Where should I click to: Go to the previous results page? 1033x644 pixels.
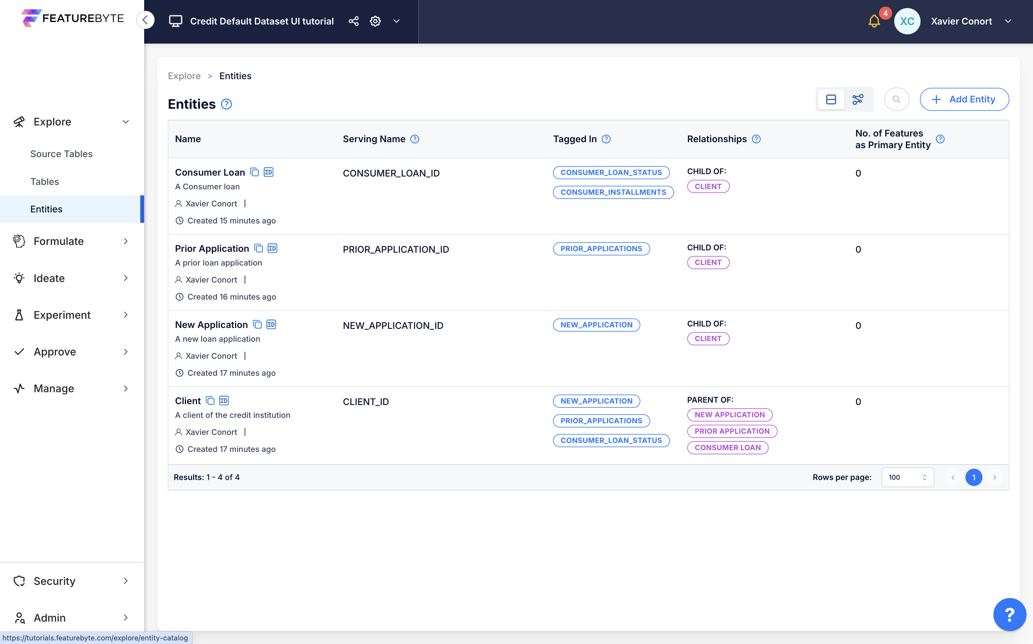point(953,477)
